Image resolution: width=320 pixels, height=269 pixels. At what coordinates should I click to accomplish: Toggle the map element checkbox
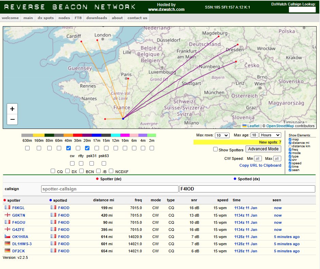pos(290,139)
